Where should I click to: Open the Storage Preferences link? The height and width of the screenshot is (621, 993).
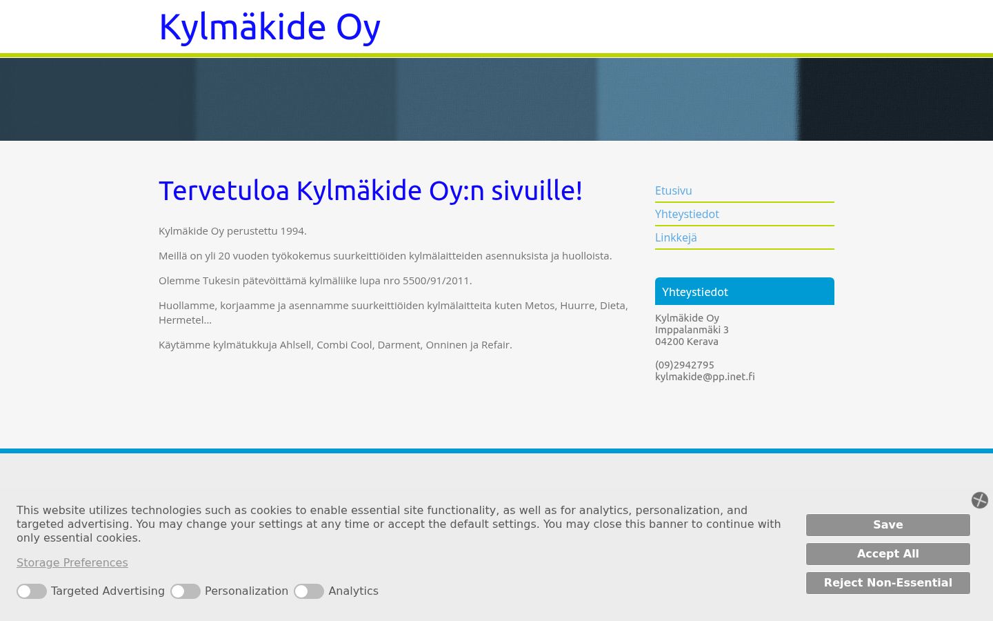point(72,562)
